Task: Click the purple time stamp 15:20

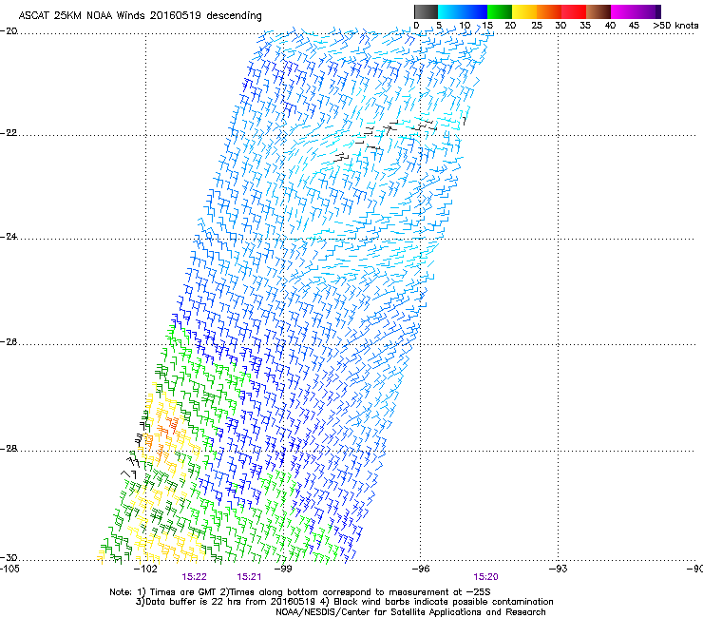Action: coord(486,577)
